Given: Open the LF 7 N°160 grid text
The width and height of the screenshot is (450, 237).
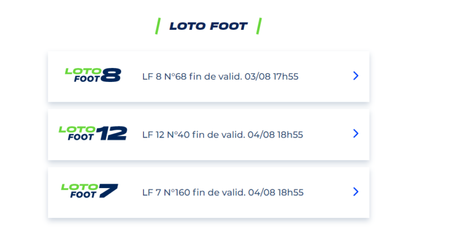Looking at the screenshot, I should 223,193.
